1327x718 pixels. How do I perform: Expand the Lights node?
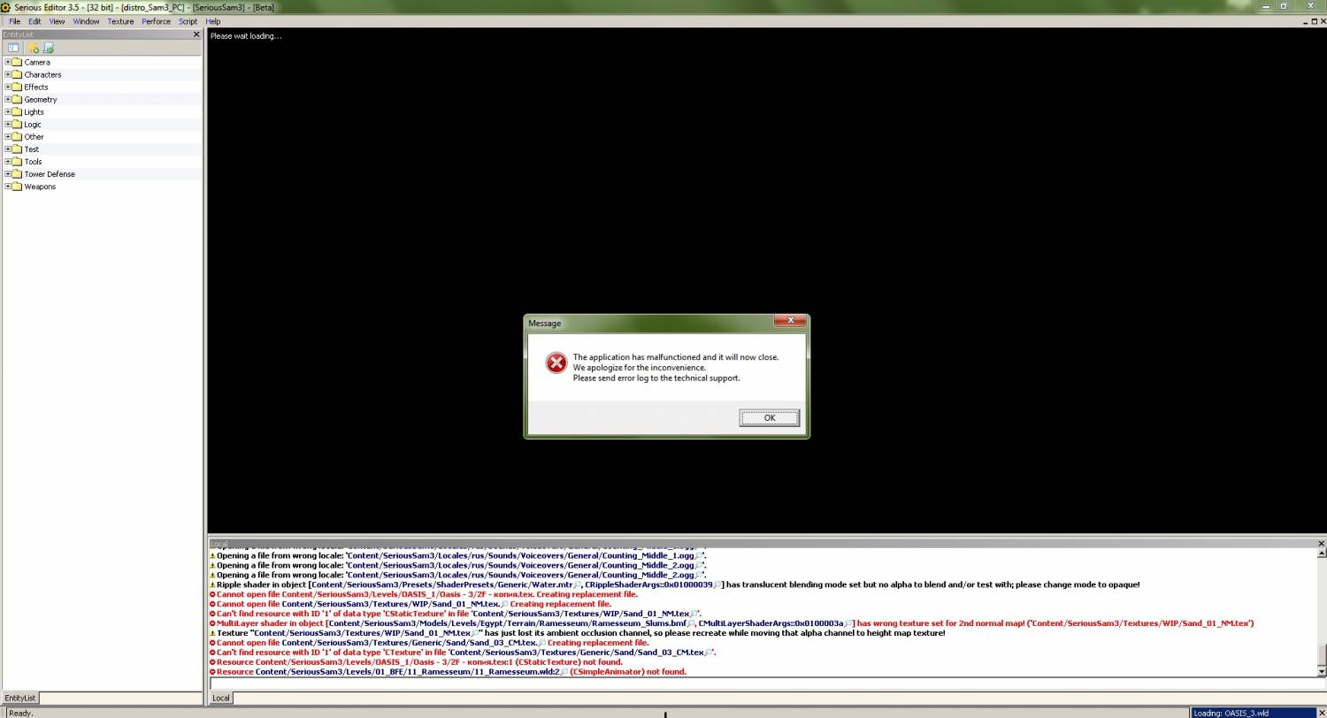coord(8,111)
